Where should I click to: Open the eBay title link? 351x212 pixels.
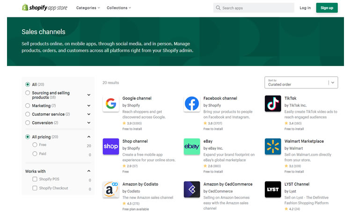(x=208, y=141)
